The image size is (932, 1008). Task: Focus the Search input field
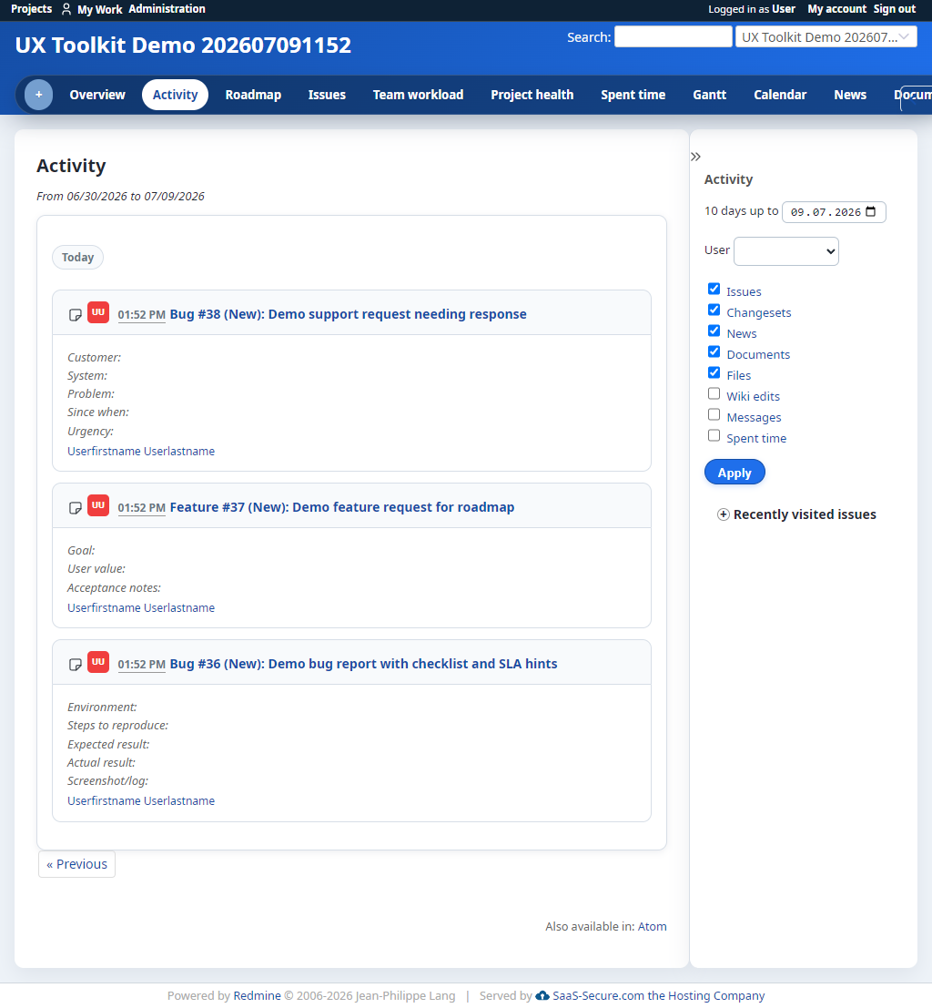[x=673, y=36]
